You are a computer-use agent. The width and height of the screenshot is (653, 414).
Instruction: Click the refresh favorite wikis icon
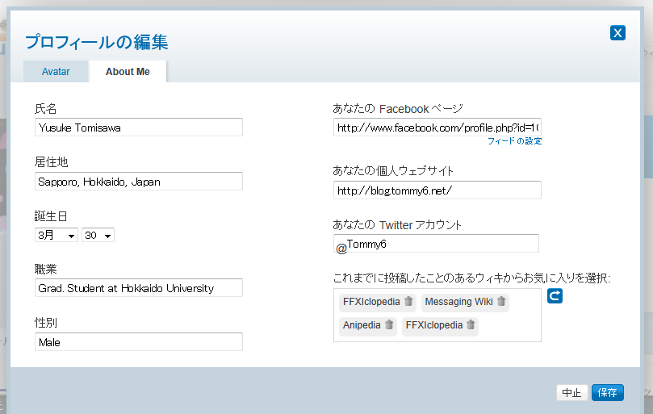point(555,296)
